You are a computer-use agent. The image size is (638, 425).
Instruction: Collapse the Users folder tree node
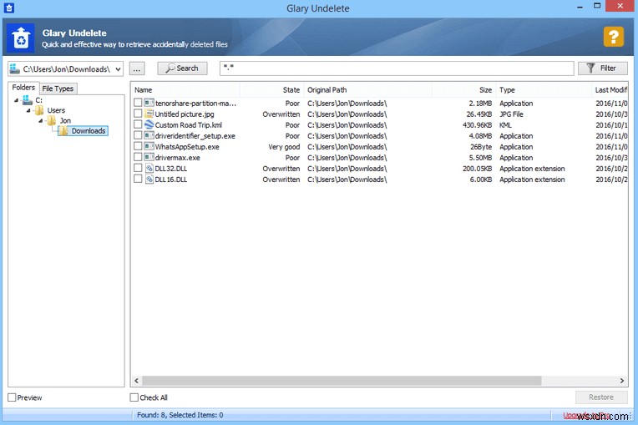(28, 110)
